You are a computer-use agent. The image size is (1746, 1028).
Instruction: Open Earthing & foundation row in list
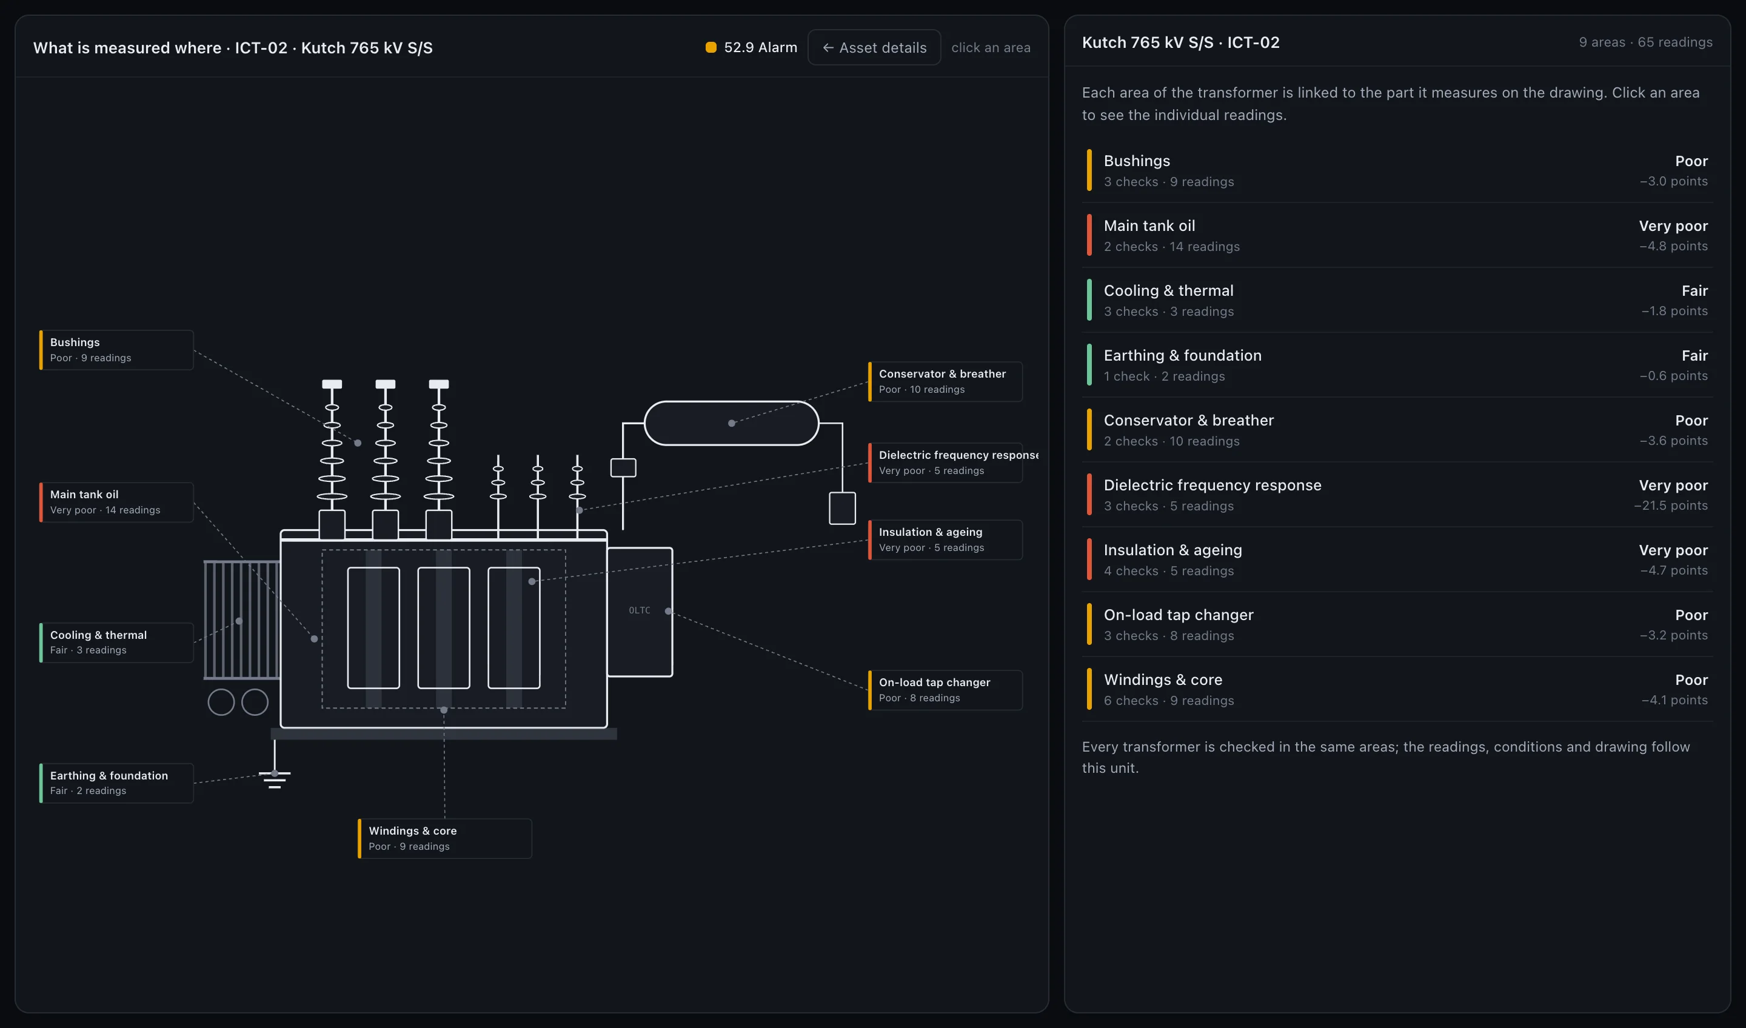(x=1397, y=365)
